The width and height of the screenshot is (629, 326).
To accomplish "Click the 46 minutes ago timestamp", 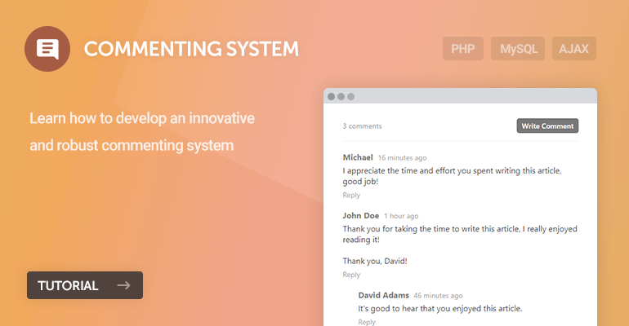I will click(438, 296).
